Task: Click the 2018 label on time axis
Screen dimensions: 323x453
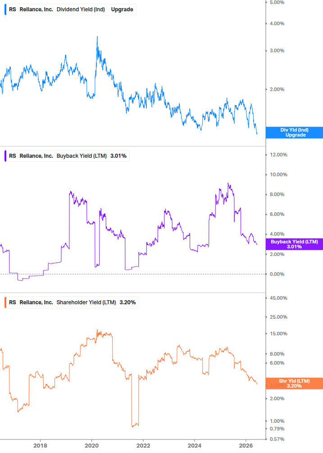Action: 40,445
